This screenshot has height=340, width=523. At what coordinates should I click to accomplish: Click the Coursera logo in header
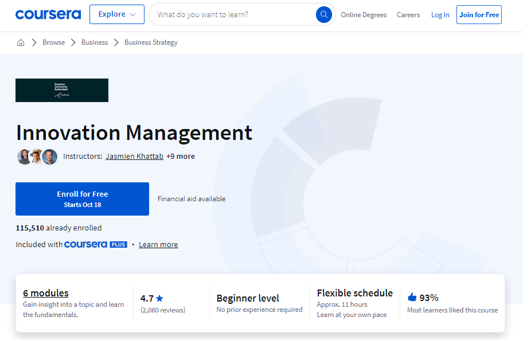tap(48, 14)
